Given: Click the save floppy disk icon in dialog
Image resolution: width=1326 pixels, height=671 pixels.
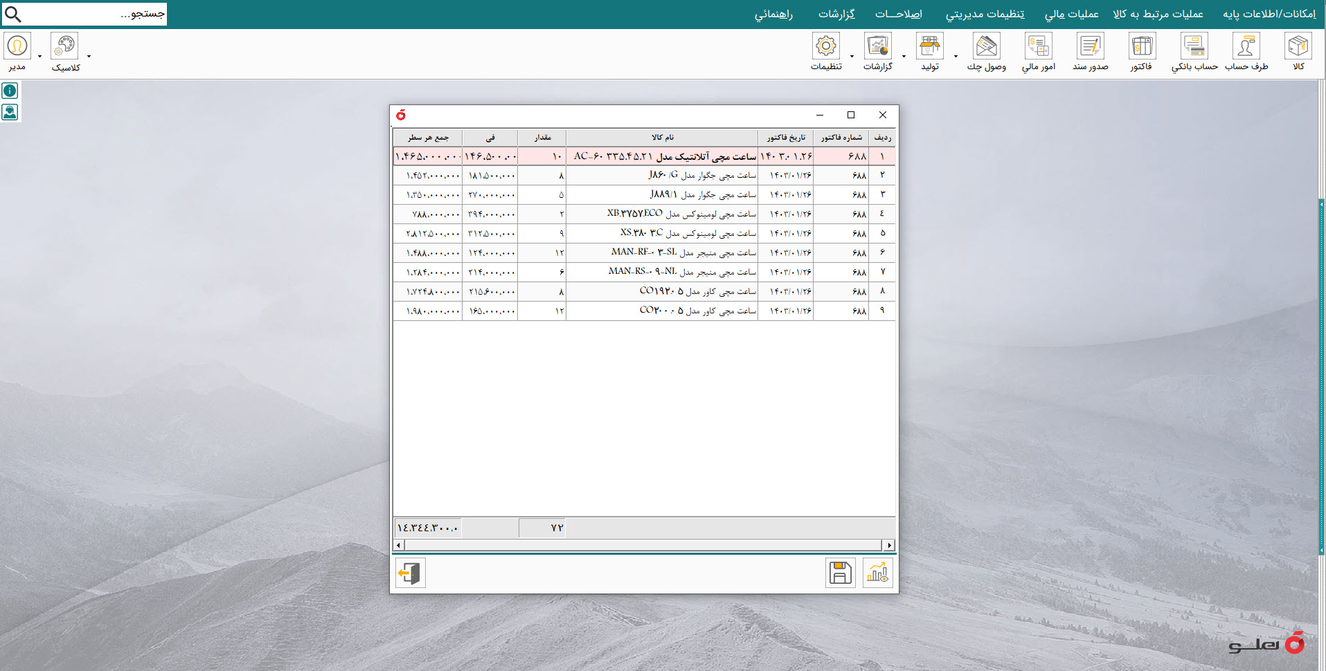Looking at the screenshot, I should (841, 573).
